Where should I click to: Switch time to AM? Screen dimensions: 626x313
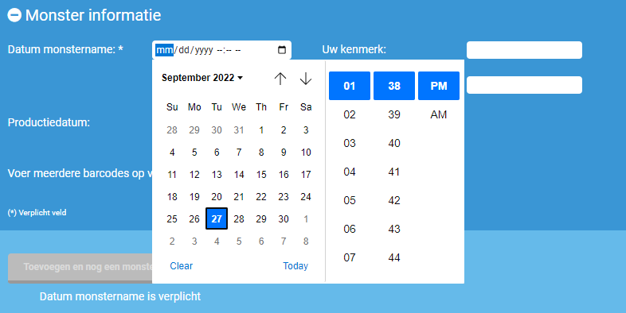[x=438, y=114]
